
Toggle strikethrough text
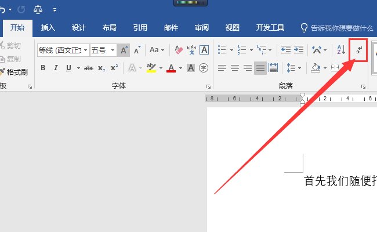(89, 68)
